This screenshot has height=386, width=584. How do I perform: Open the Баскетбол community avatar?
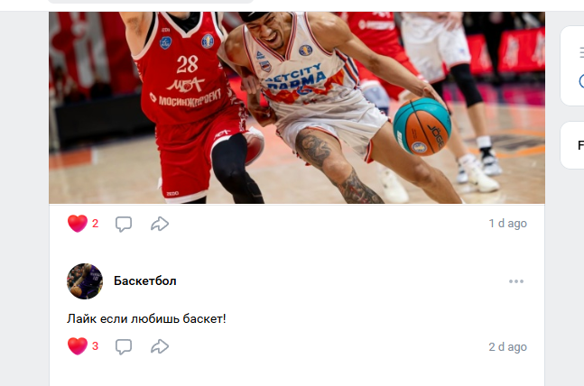click(x=85, y=281)
